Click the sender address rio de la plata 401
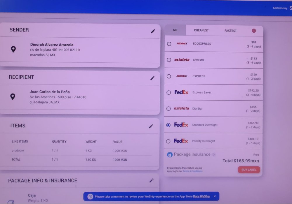 pyautogui.click(x=55, y=50)
